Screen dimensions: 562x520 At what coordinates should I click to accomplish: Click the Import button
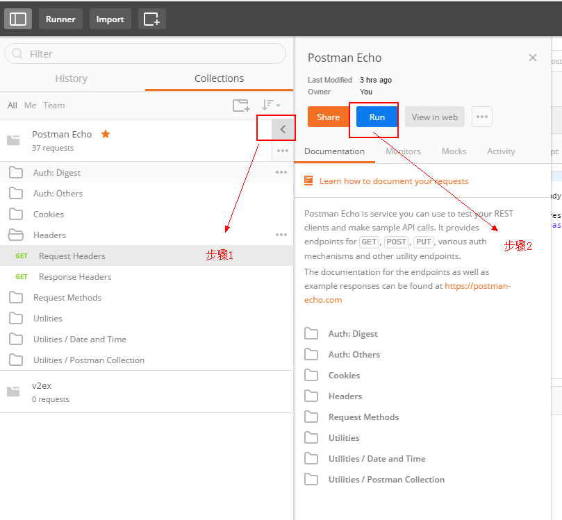click(110, 19)
